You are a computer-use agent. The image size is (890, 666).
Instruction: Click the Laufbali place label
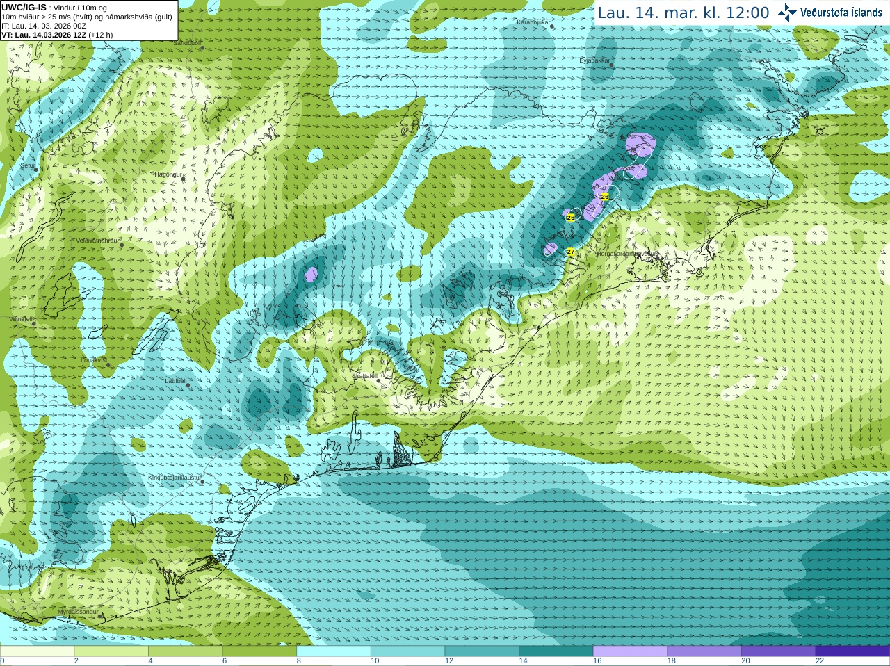click(175, 381)
